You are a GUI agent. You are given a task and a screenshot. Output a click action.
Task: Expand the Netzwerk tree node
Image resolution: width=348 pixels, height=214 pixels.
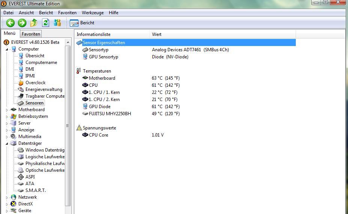[x=7, y=197]
